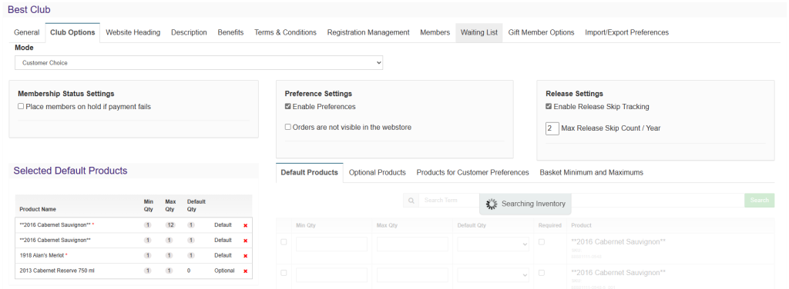Click the Preference Settings heading
The image size is (789, 289).
click(318, 93)
